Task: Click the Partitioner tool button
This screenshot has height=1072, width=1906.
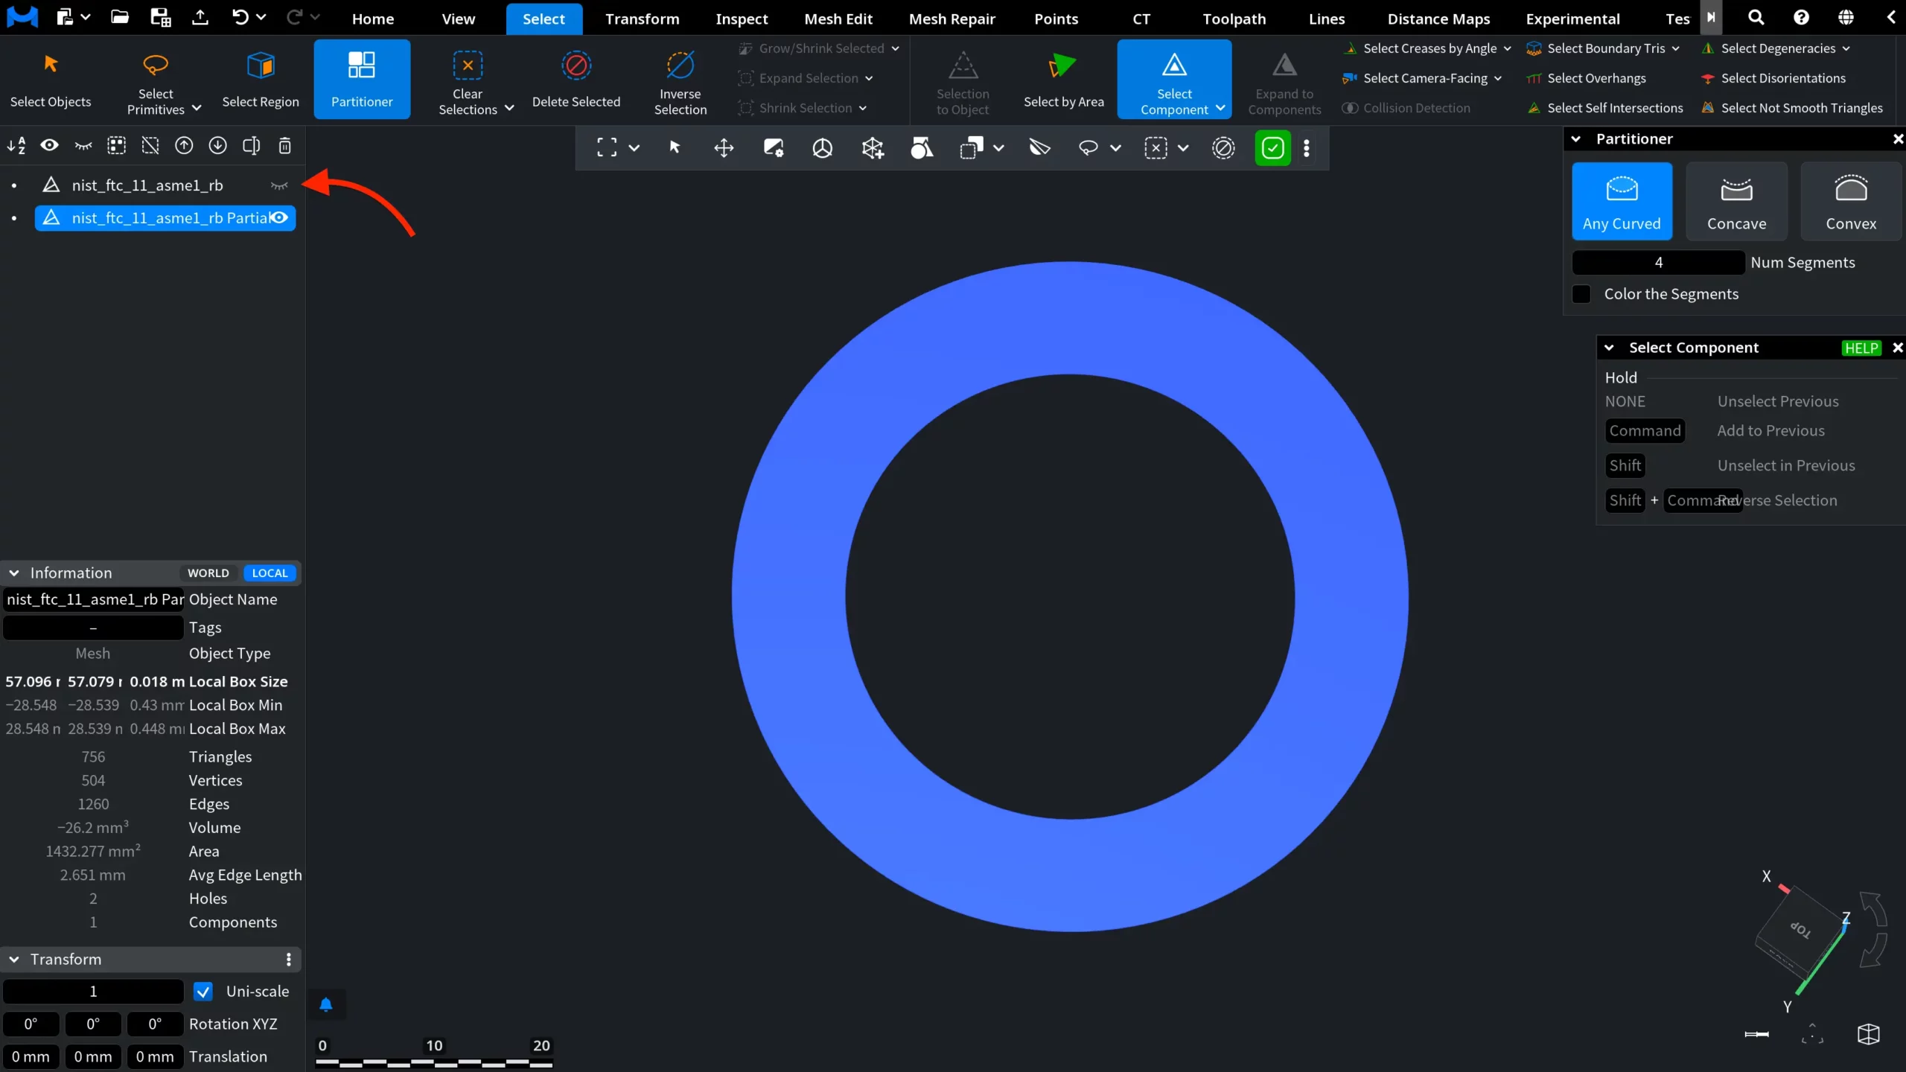Action: click(x=362, y=79)
